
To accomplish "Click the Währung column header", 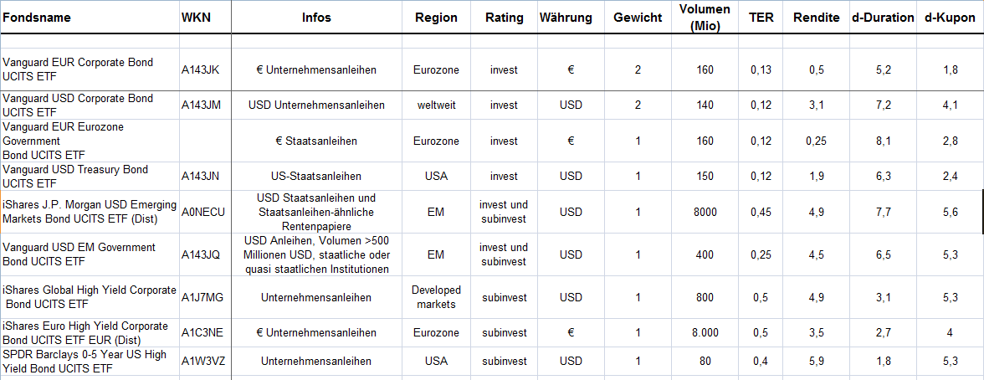I will coord(566,18).
